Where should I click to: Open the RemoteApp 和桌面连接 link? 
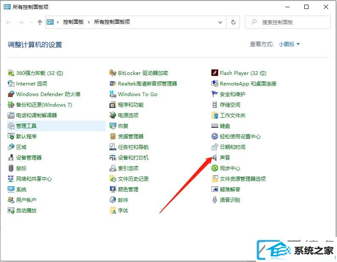pos(248,84)
